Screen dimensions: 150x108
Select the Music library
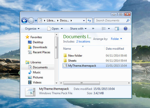[x=37, y=72]
